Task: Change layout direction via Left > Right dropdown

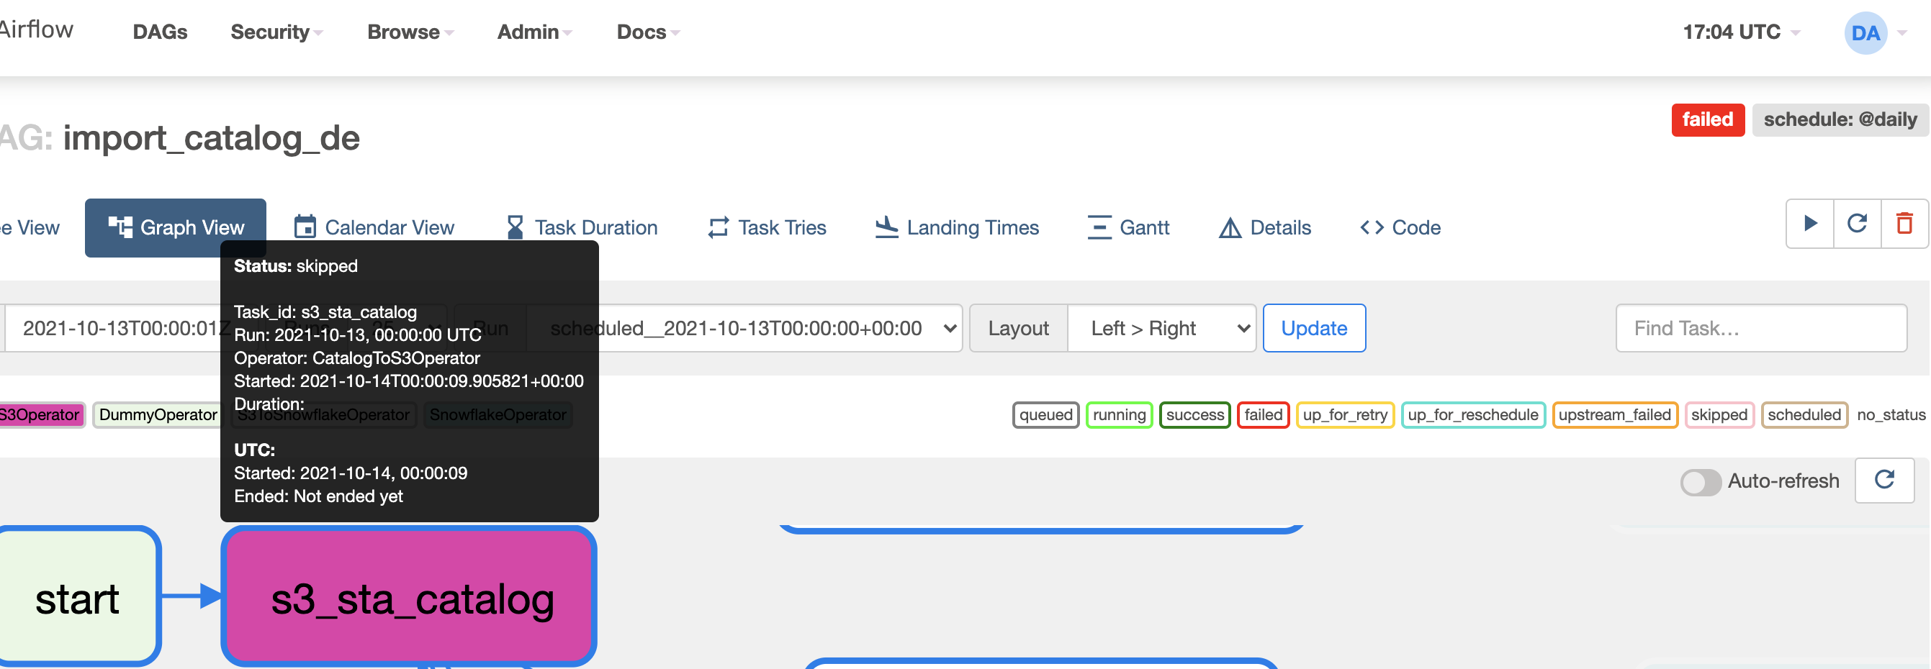Action: pos(1161,327)
